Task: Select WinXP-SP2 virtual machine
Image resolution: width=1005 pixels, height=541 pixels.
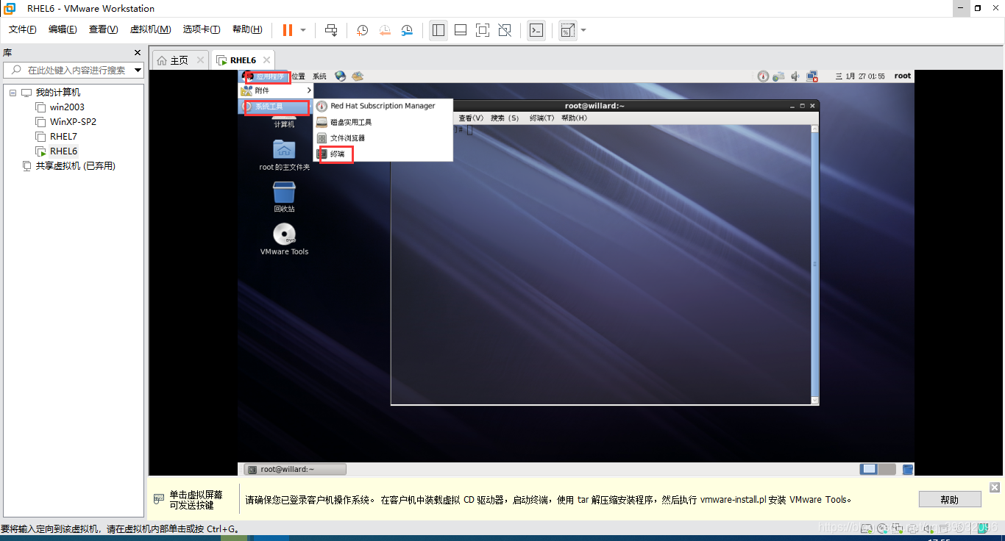Action: tap(73, 122)
